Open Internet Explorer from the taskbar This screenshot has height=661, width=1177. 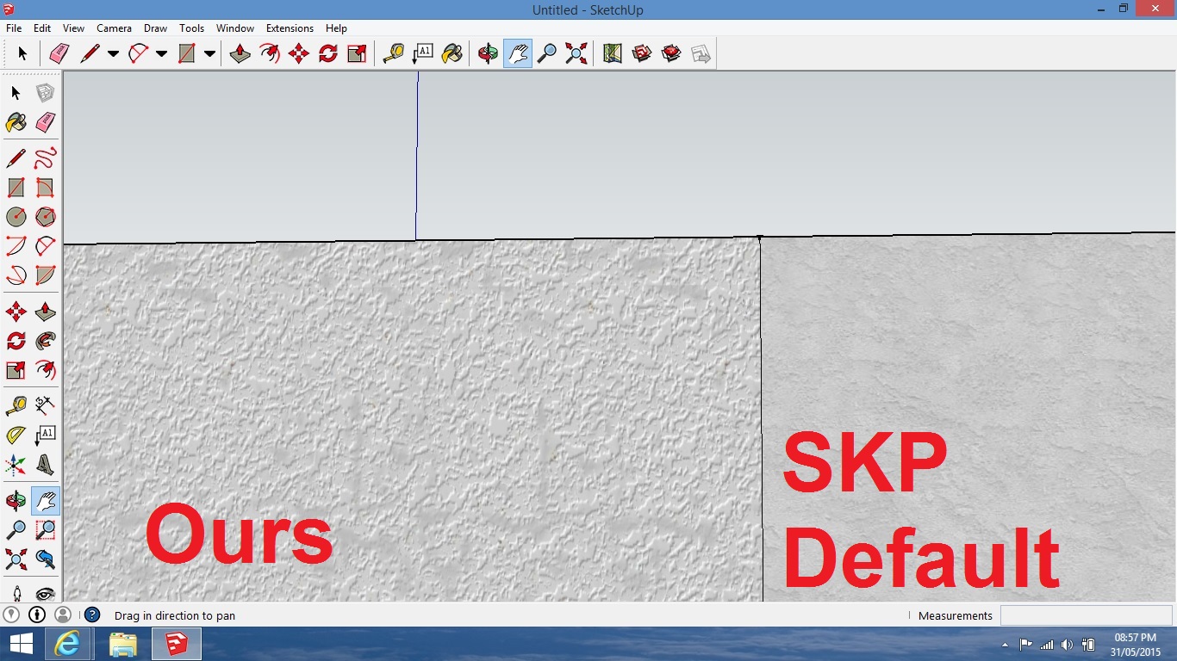67,644
